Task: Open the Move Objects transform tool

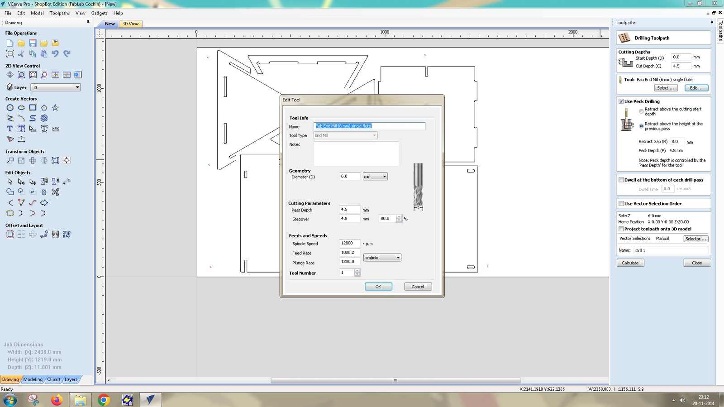Action: tap(10, 160)
